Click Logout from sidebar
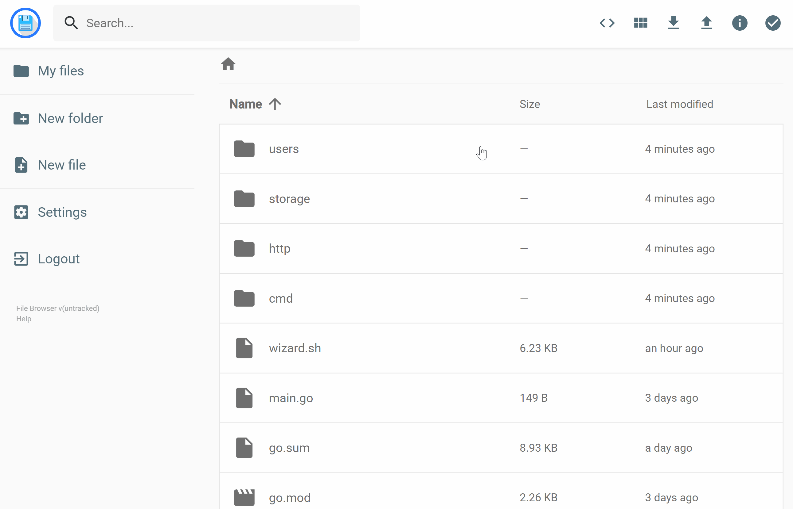The width and height of the screenshot is (793, 509). tap(58, 258)
